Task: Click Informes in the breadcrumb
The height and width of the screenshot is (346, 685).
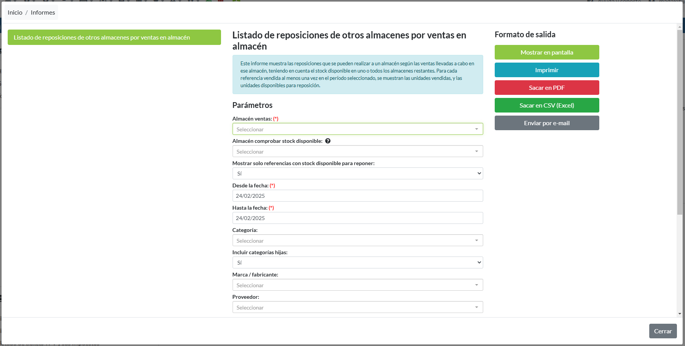Action: click(43, 12)
